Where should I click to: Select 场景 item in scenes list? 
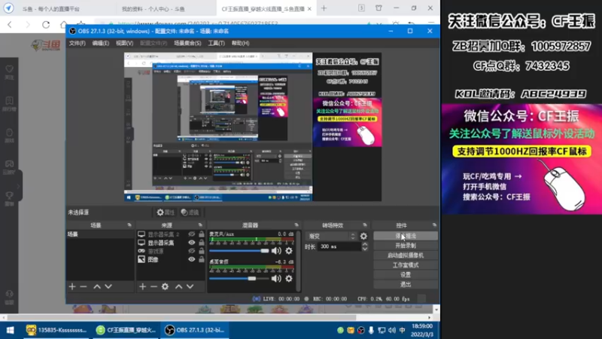coord(101,234)
